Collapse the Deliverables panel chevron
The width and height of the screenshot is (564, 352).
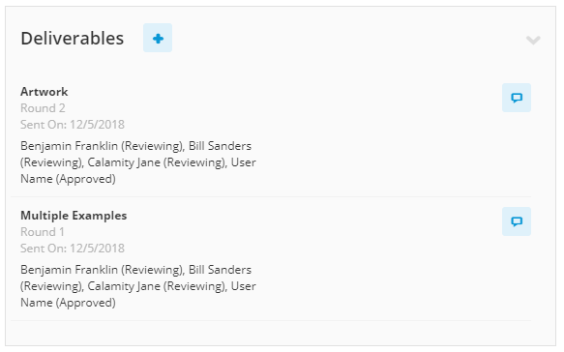coord(533,40)
